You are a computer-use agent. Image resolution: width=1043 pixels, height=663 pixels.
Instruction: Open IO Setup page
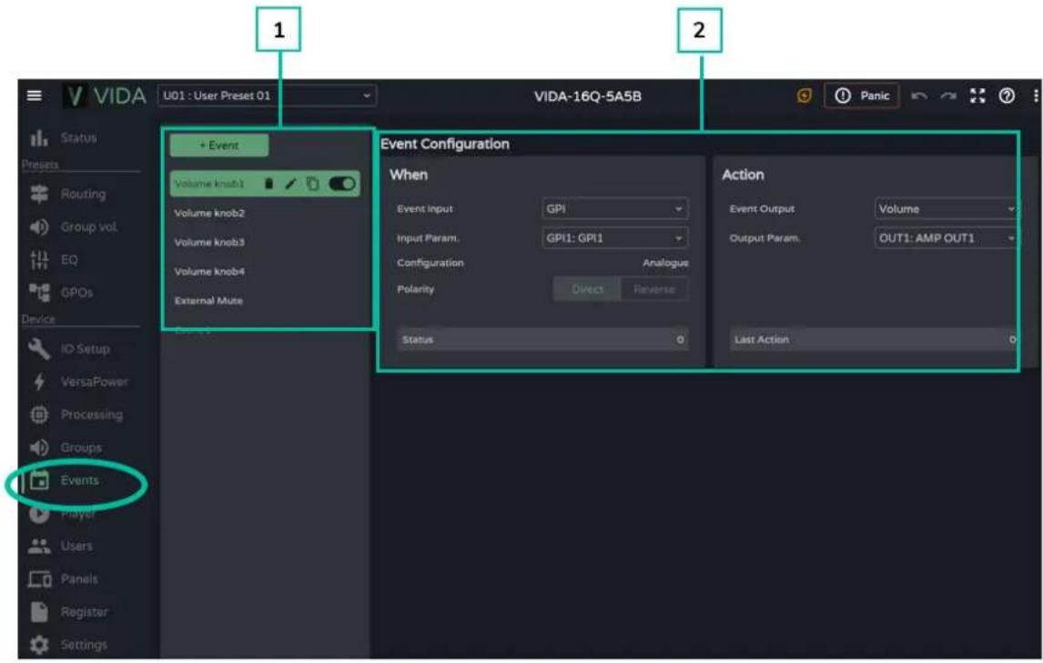click(69, 348)
